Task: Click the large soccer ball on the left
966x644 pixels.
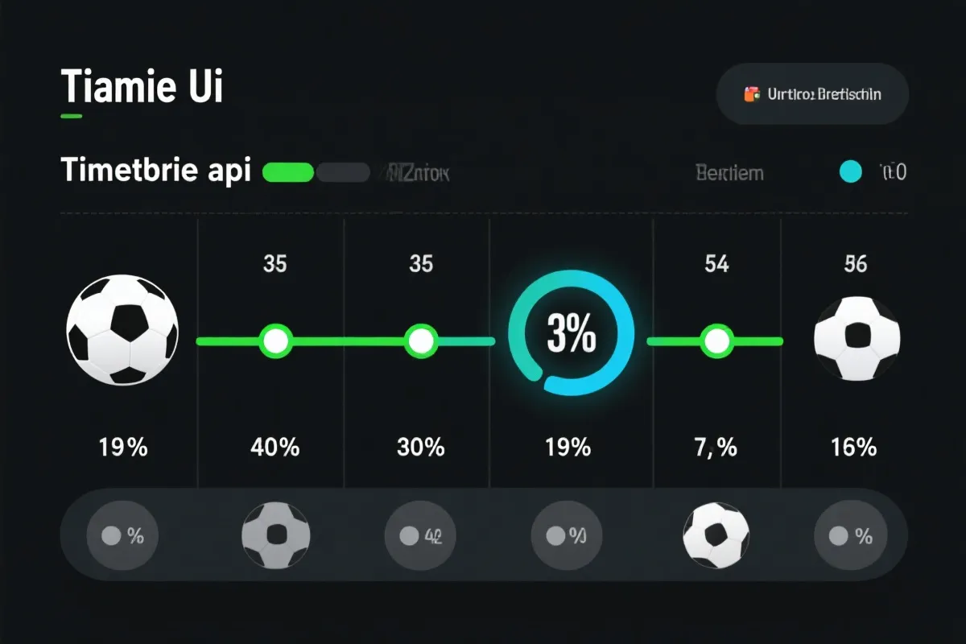Action: 122,330
